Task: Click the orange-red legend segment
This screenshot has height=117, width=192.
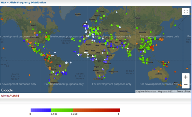Action: click(x=97, y=110)
